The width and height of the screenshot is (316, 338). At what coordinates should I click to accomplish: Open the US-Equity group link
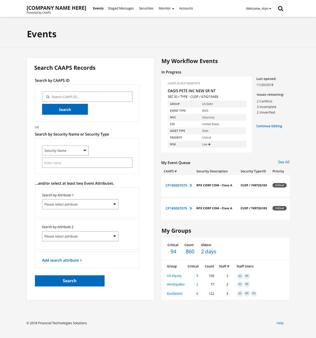(x=174, y=276)
